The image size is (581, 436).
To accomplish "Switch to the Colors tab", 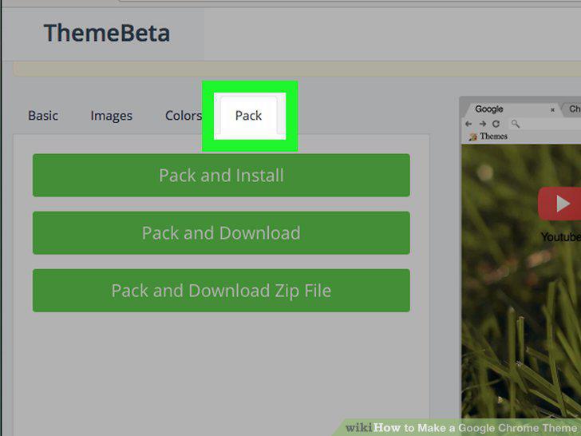I will point(183,116).
